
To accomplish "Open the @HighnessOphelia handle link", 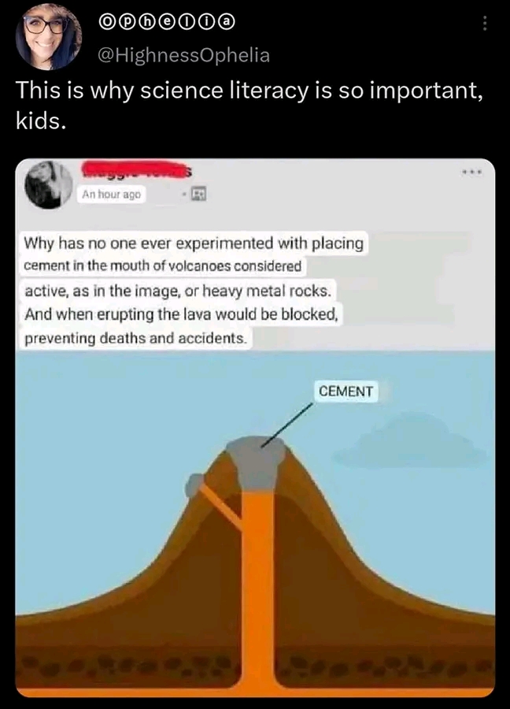I will tap(183, 55).
